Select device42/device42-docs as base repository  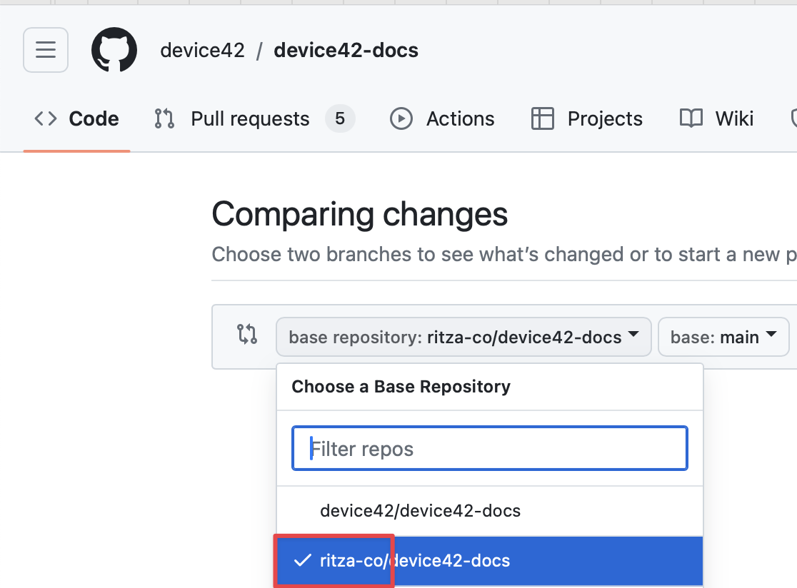pyautogui.click(x=420, y=511)
